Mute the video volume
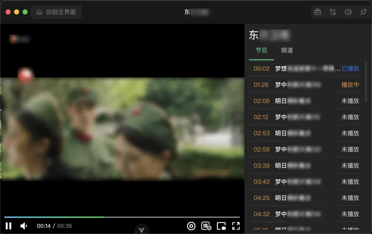Image resolution: width=372 pixels, height=234 pixels. point(24,226)
